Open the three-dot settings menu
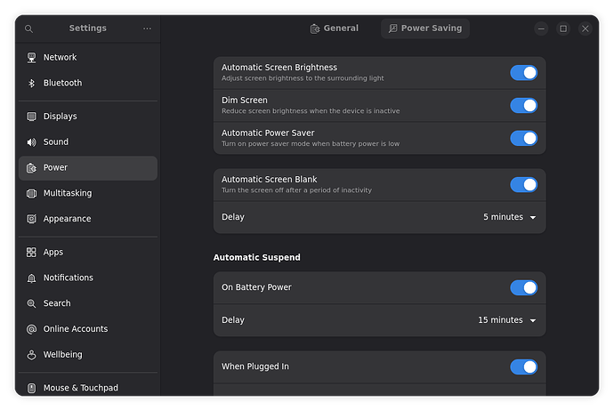This screenshot has height=411, width=614. (147, 28)
